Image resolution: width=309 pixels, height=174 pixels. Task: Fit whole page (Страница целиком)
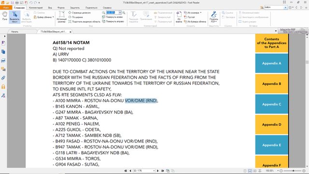80,13
